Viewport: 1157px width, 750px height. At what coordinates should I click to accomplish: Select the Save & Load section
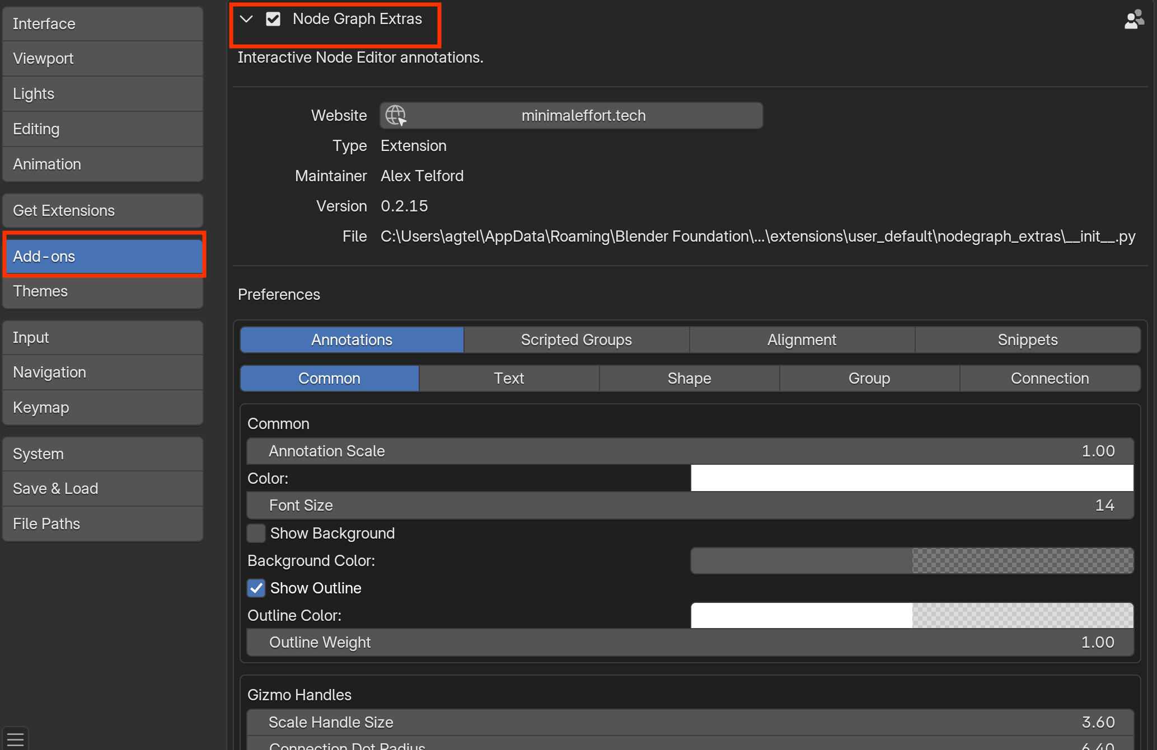[x=103, y=489]
